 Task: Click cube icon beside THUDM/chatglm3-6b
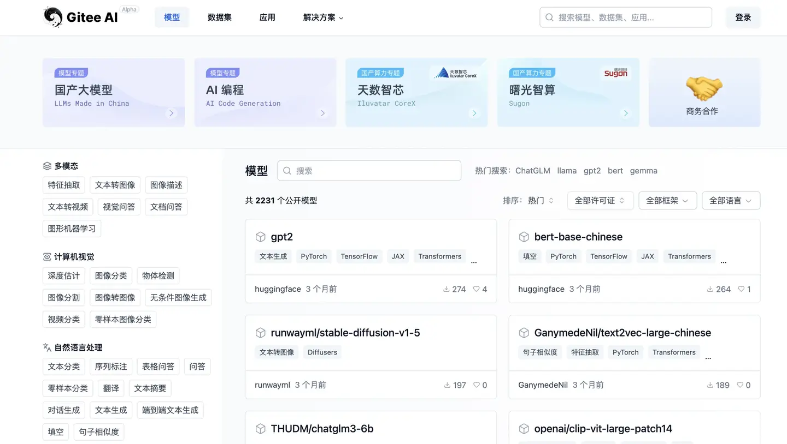coord(261,429)
